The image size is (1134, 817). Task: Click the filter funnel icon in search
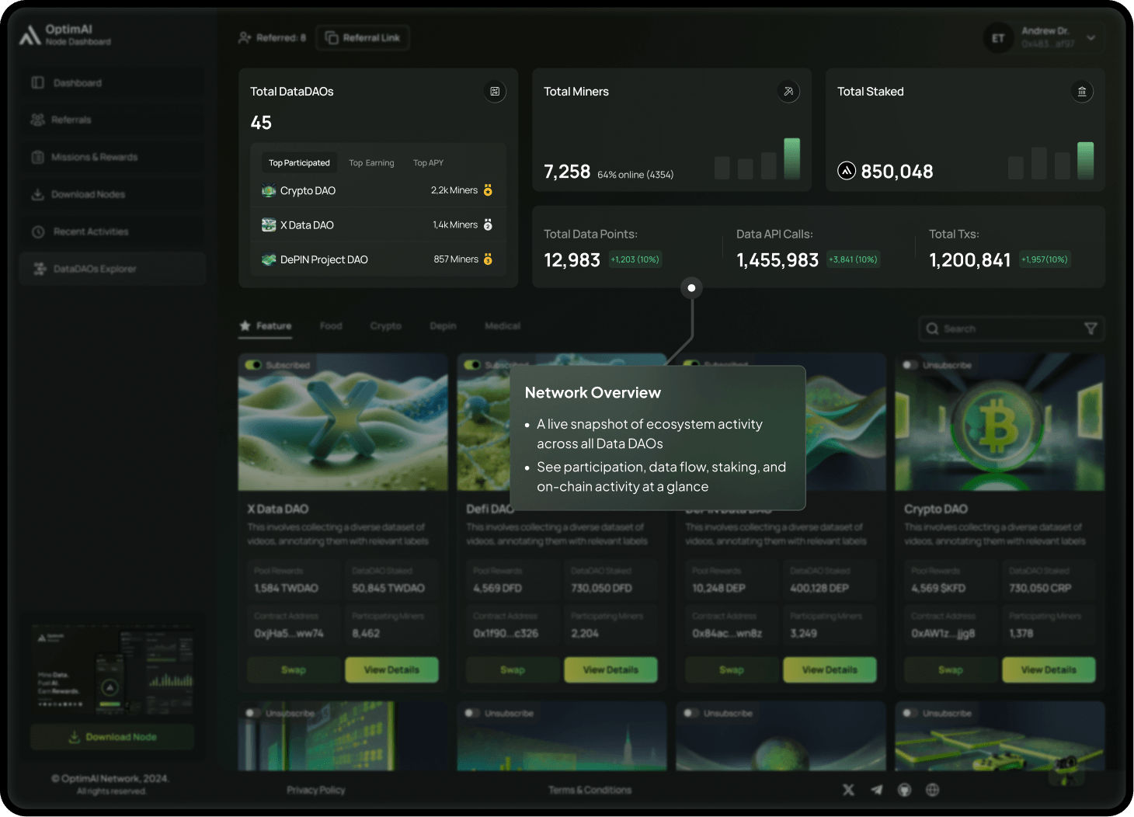(x=1091, y=329)
